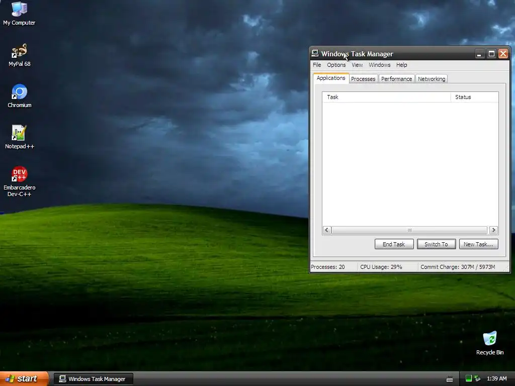Click the Commit Charge status text
This screenshot has width=515, height=386.
point(458,267)
